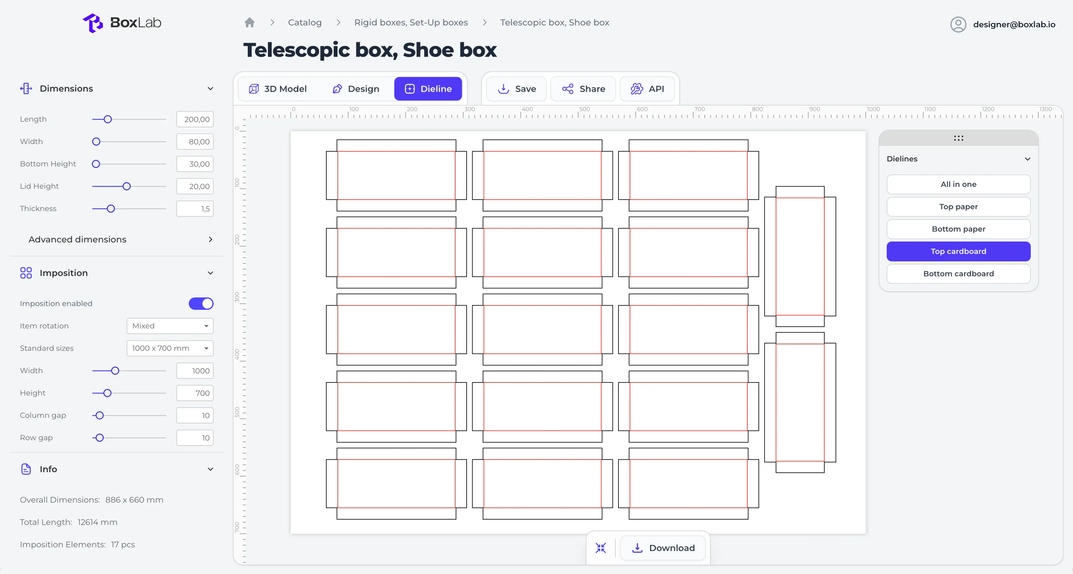Go to home via breadcrumb house icon

(250, 22)
